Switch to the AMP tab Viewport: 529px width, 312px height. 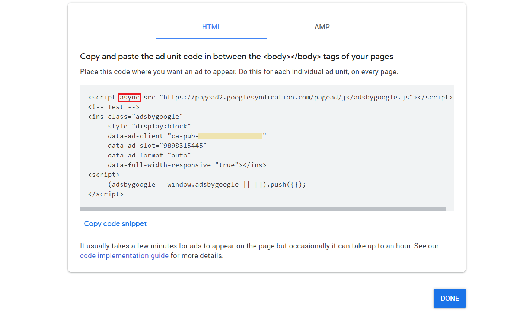[322, 27]
